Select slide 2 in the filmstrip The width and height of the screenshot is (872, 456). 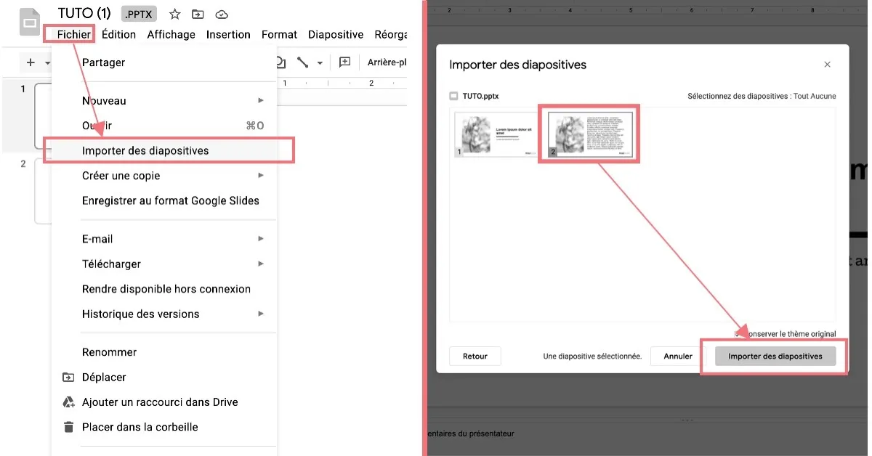click(44, 190)
